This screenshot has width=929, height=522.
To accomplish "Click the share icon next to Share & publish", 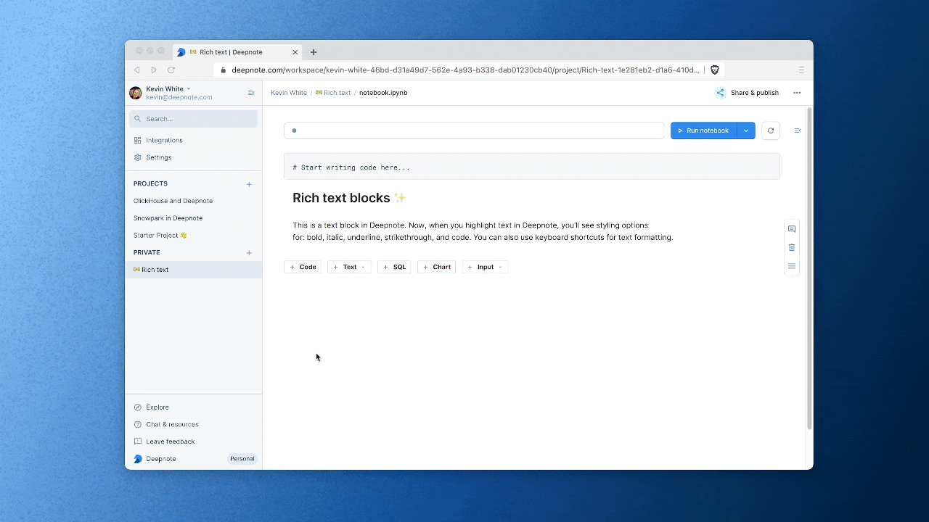I will 720,93.
